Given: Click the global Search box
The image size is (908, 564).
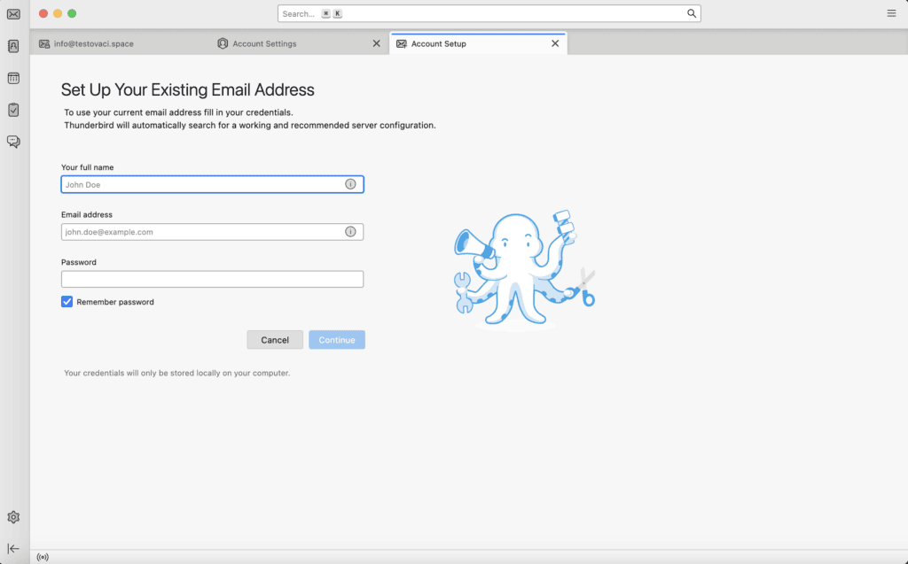Looking at the screenshot, I should tap(489, 13).
